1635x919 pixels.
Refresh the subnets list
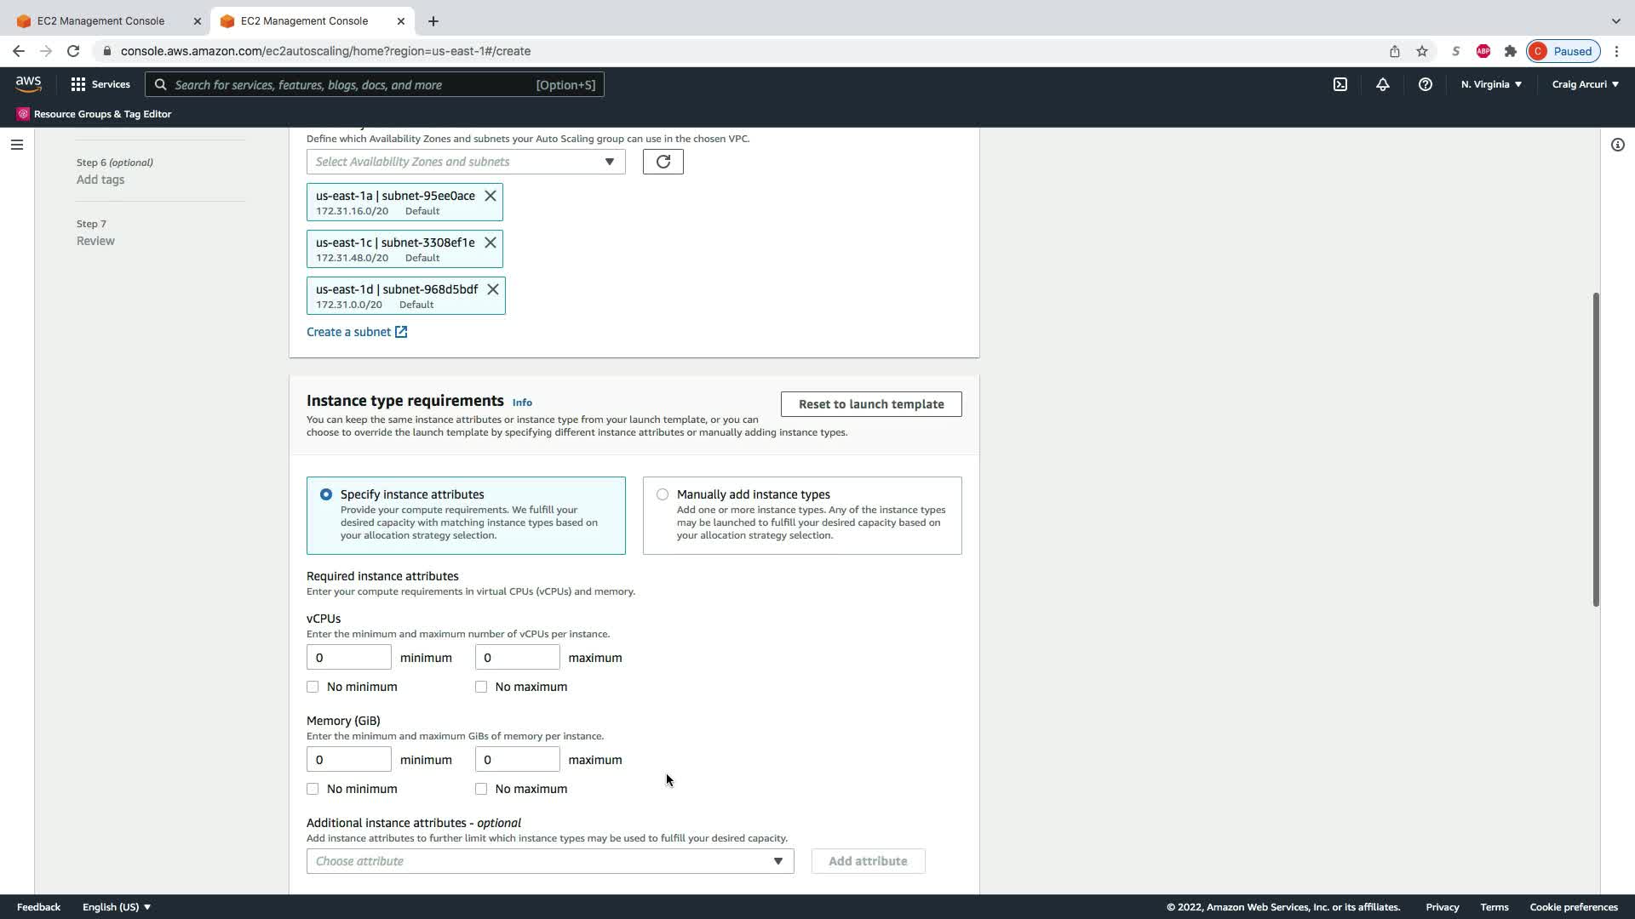point(663,162)
